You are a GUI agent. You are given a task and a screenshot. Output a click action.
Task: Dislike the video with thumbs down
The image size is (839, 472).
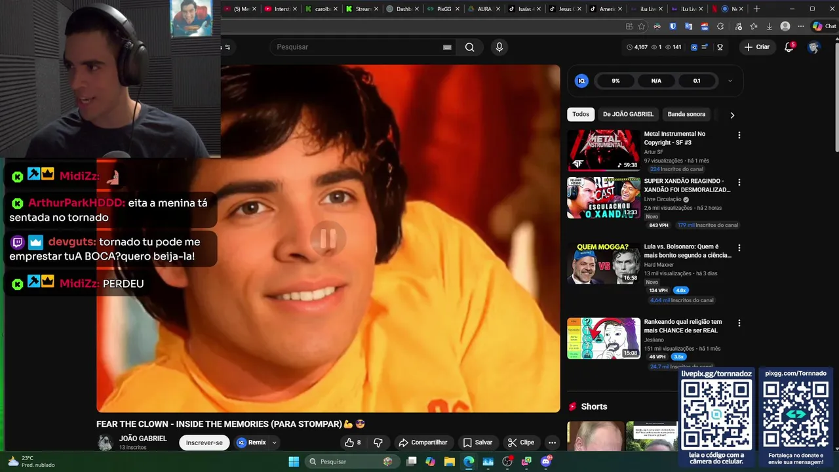[378, 442]
